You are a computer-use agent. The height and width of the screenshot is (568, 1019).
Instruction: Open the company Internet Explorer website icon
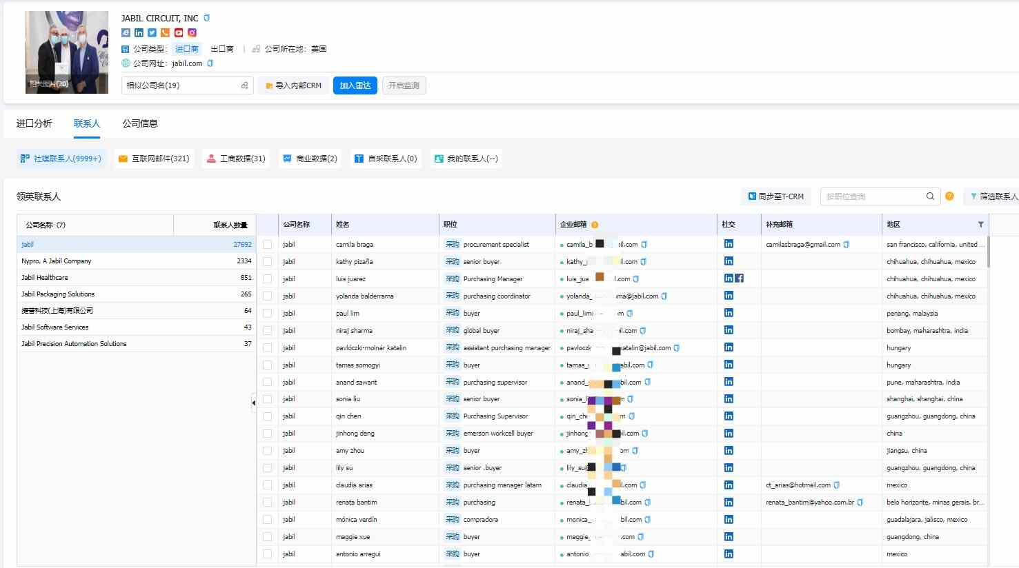click(x=126, y=32)
